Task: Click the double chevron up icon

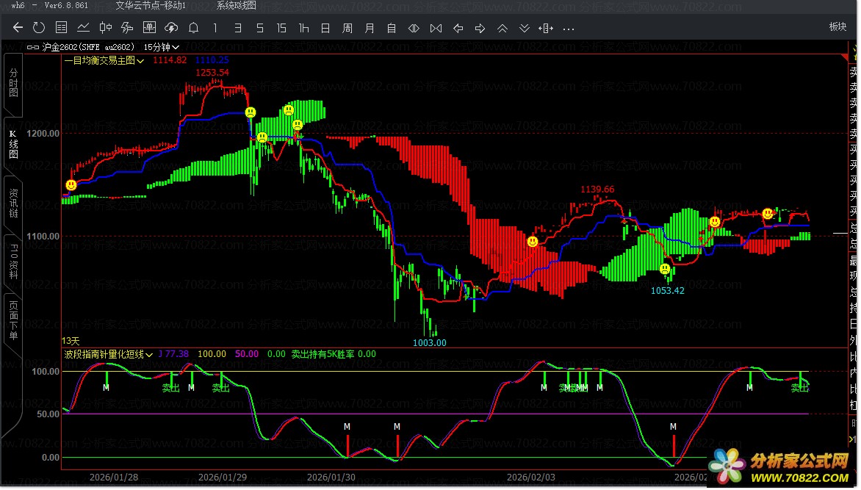Action: pos(502,29)
